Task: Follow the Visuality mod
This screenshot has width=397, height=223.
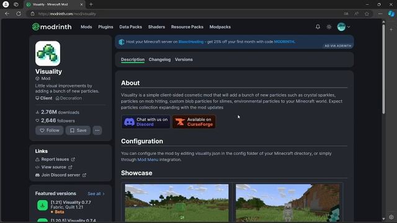Action: tap(50, 131)
